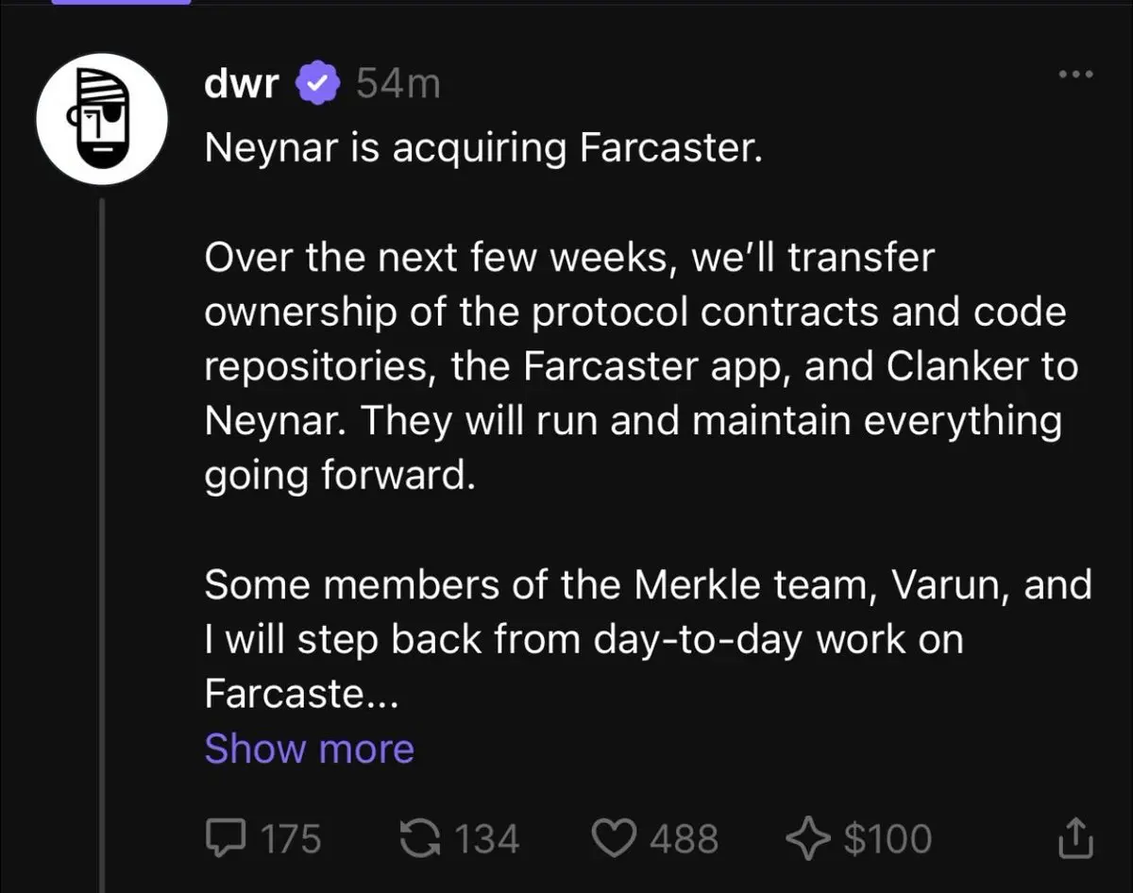
Task: Click the reply speech bubble icon
Action: (223, 838)
